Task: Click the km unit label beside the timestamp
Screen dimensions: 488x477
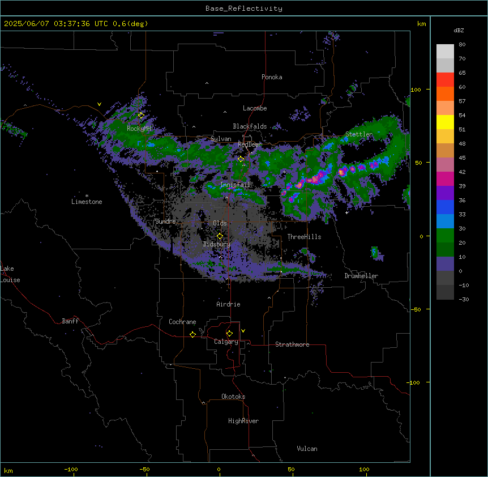Action: click(421, 24)
